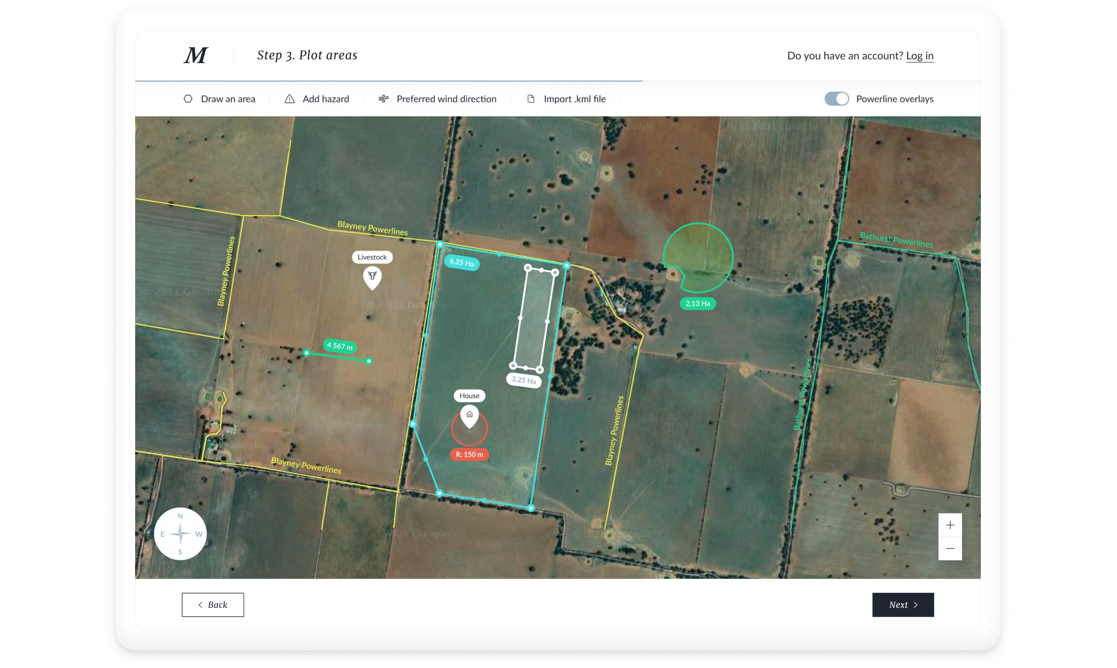The width and height of the screenshot is (1117, 668).
Task: Select the 6,25 Ha area label
Action: tap(461, 262)
